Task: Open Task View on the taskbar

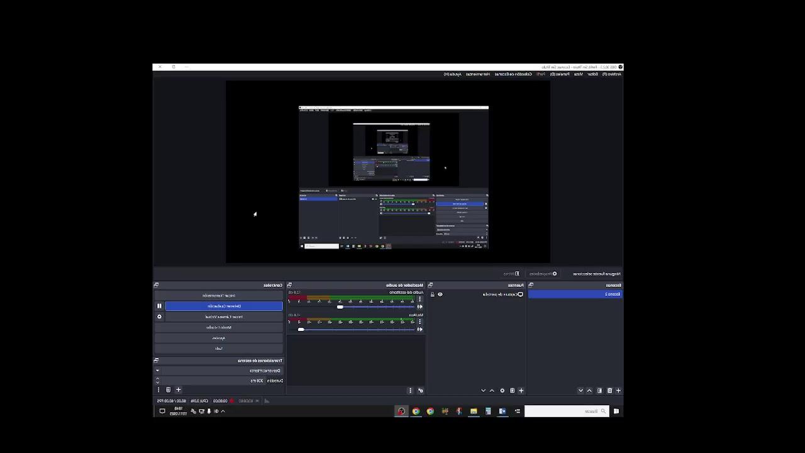Action: click(518, 411)
